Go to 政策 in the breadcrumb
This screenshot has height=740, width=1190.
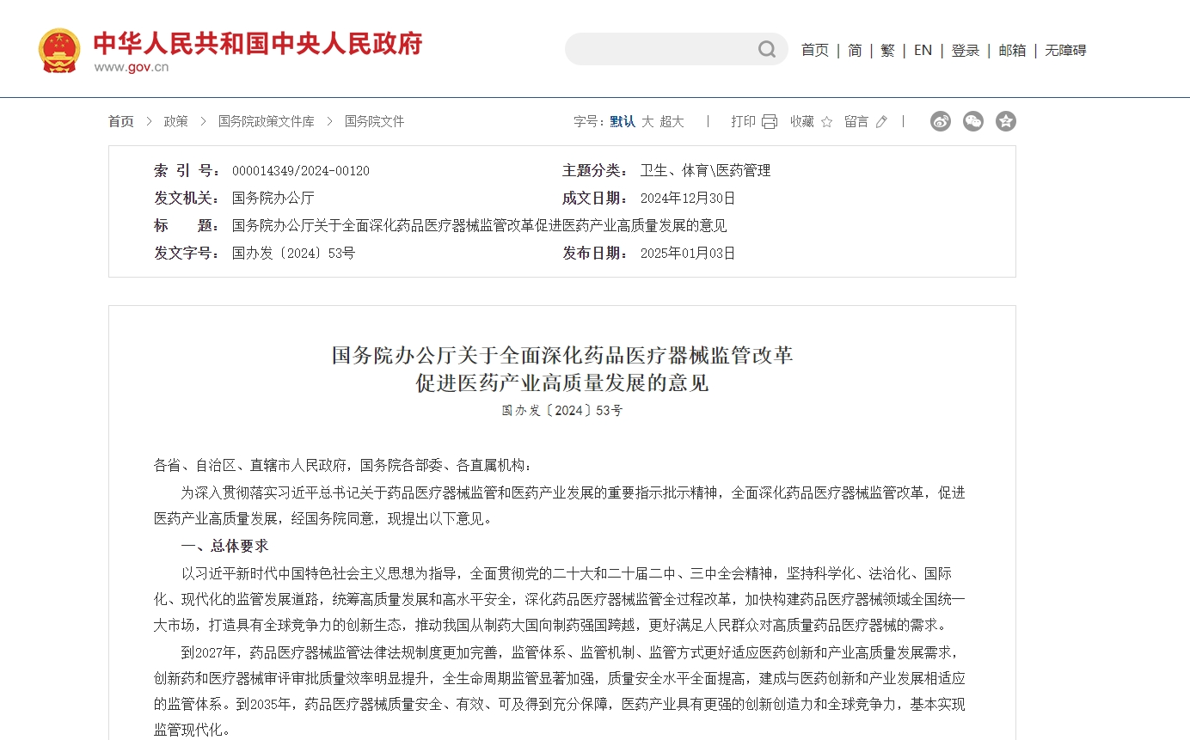click(x=176, y=122)
